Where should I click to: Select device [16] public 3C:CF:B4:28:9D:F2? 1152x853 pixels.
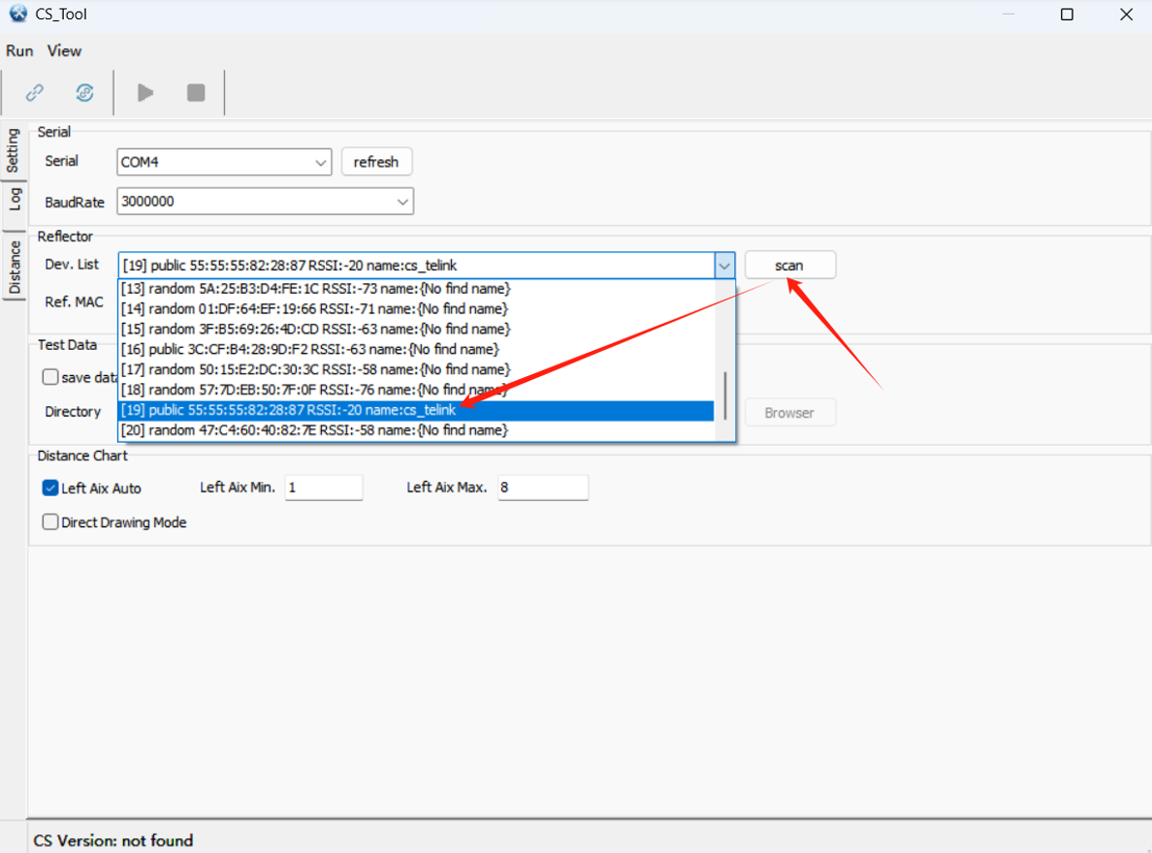[x=310, y=349]
